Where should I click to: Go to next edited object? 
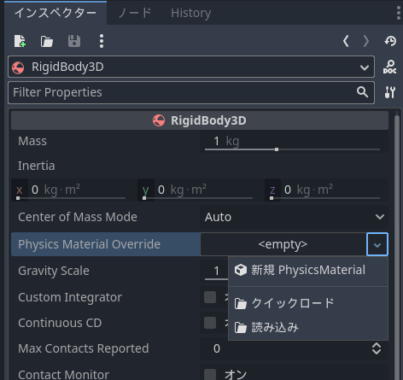[x=366, y=41]
